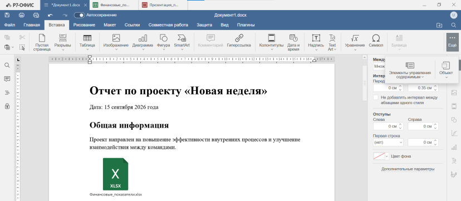Open signature settings icon in the right sidebar
The height and width of the screenshot is (201, 461).
454,175
